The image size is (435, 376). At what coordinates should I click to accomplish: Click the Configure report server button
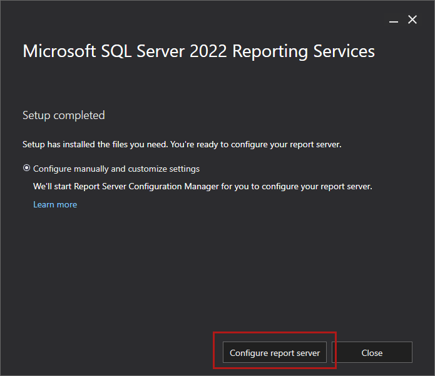click(274, 353)
